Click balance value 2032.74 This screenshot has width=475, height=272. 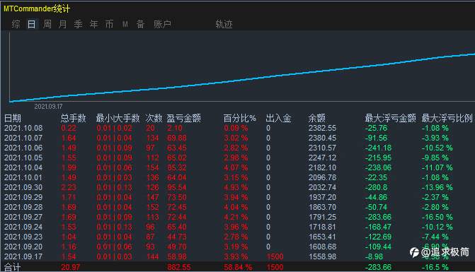pyautogui.click(x=322, y=187)
